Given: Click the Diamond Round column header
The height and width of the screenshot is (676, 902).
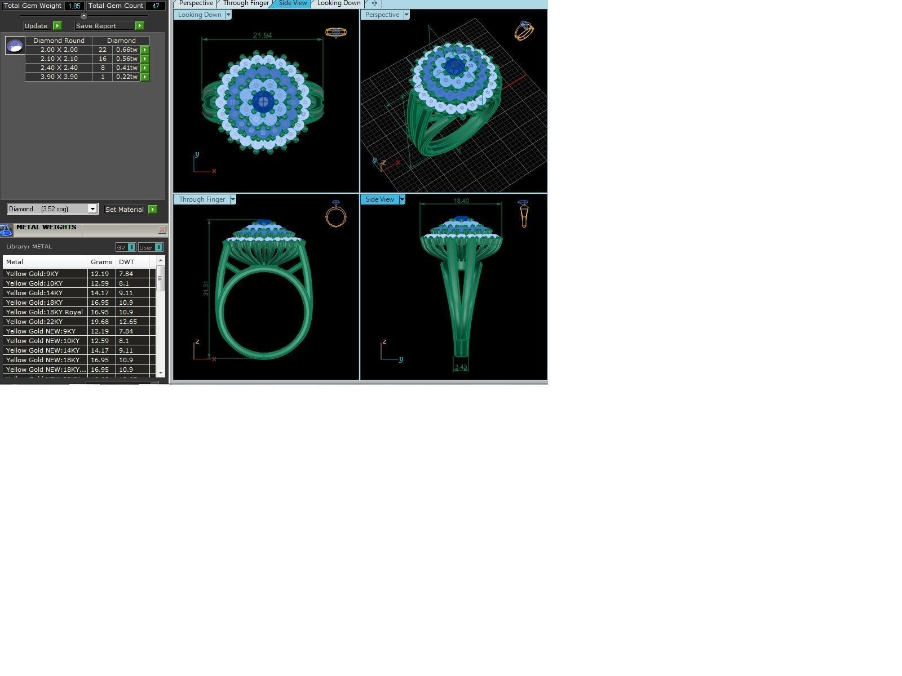Looking at the screenshot, I should (59, 41).
